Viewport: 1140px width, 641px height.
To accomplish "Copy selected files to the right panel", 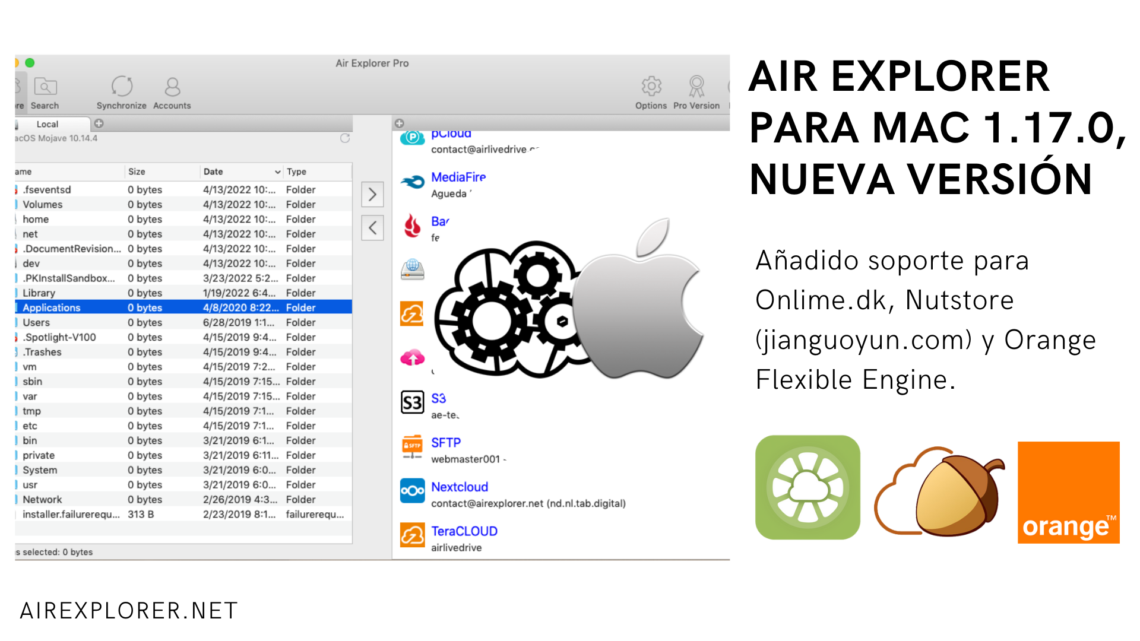I will tap(372, 194).
